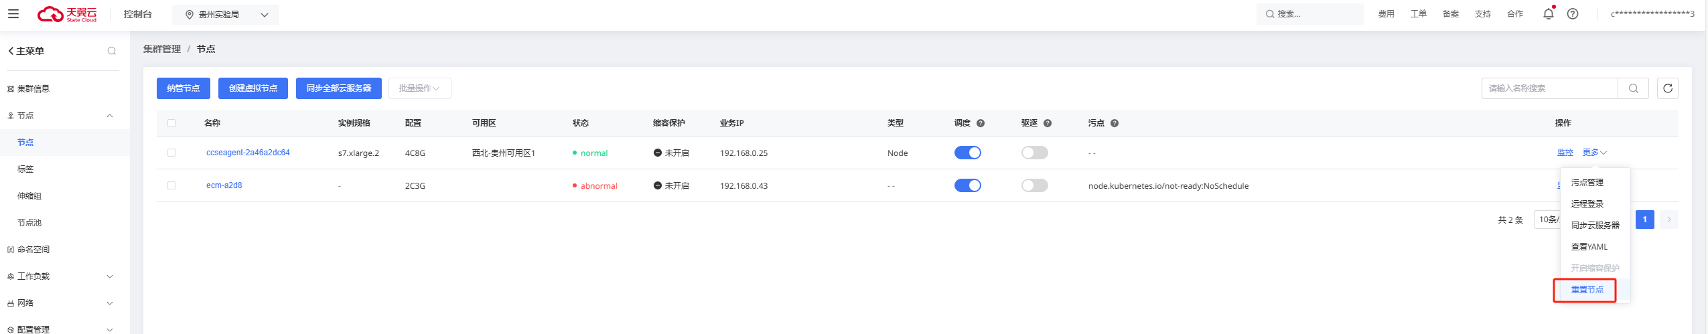This screenshot has height=334, width=1708.
Task: Toggle 驱逐 switch for ecm-a2d8
Action: [x=1035, y=185]
